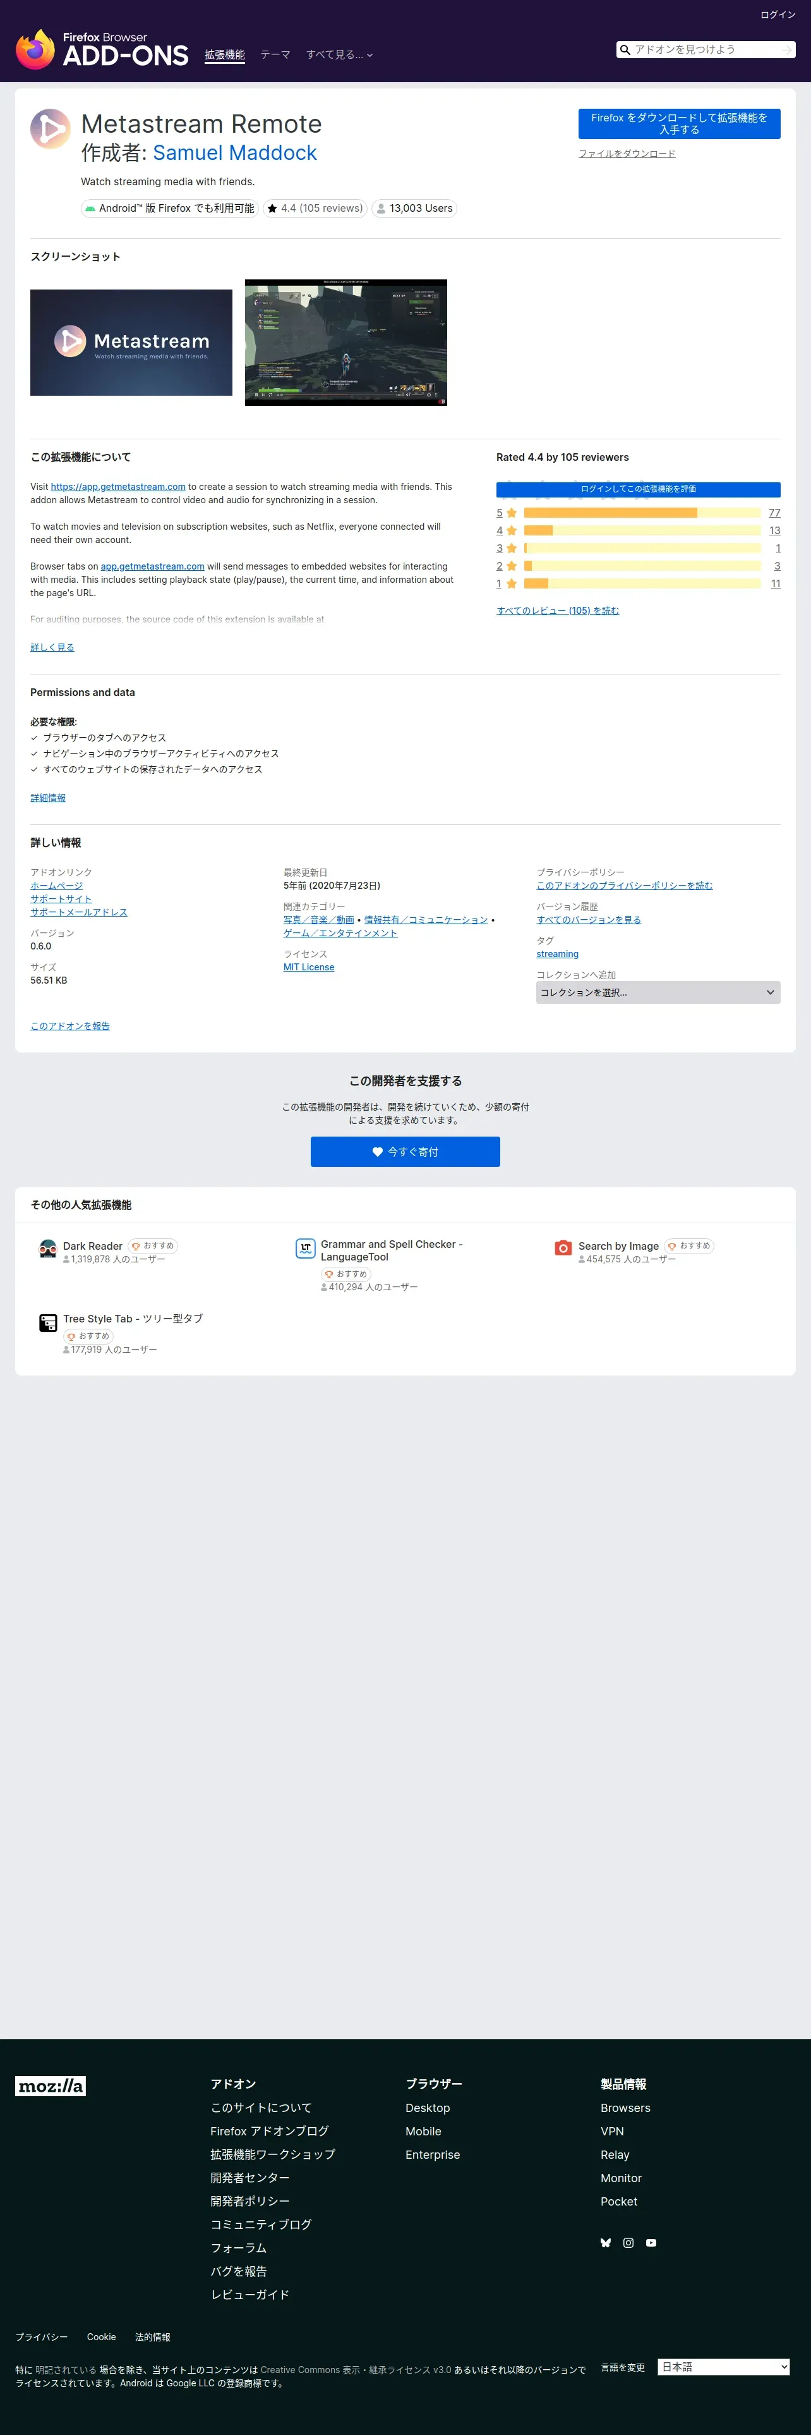
Task: Click the streaming tag link
Action: point(557,954)
